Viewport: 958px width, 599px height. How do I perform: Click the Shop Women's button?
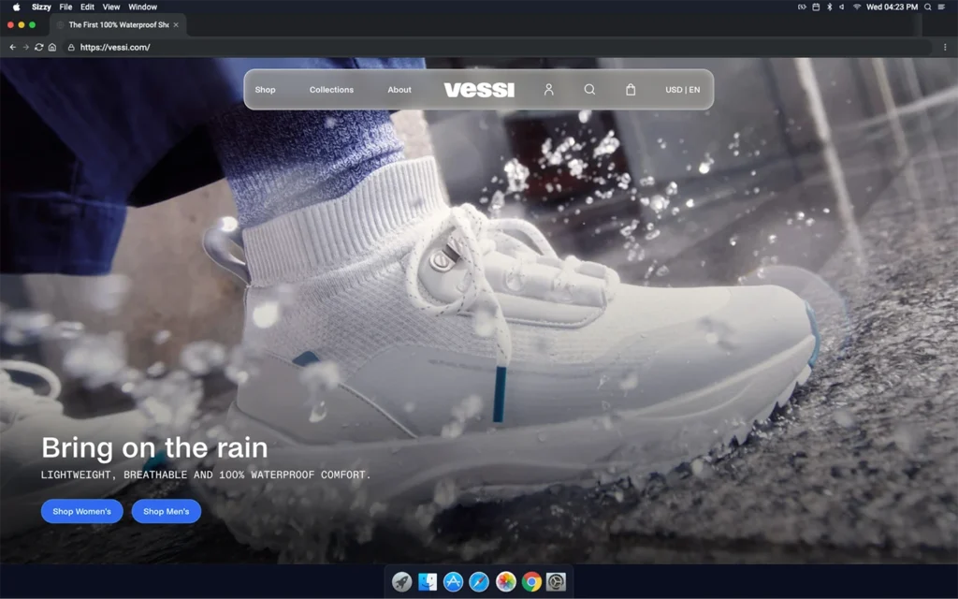[x=81, y=511]
